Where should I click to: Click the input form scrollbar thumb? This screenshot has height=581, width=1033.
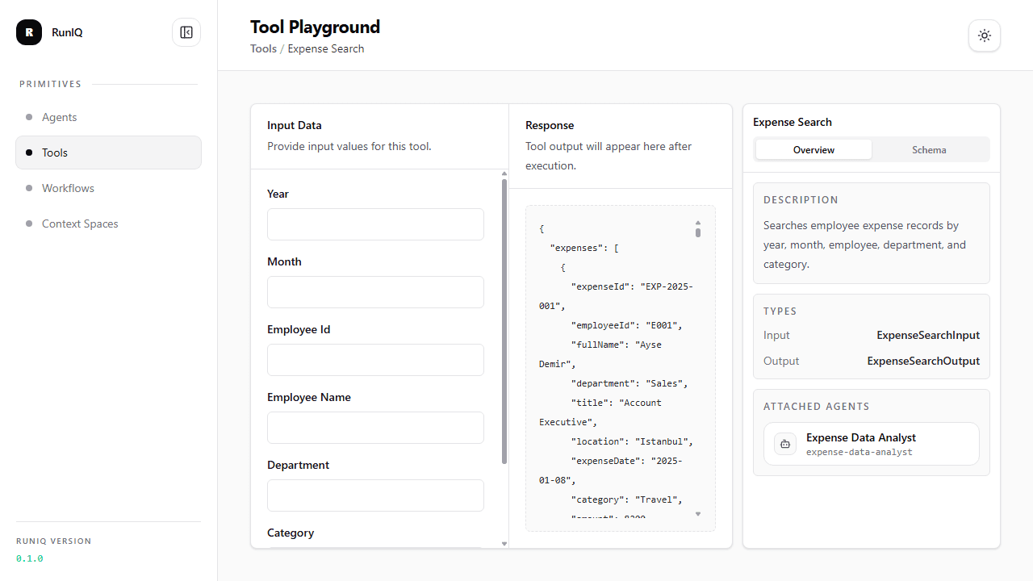click(504, 321)
